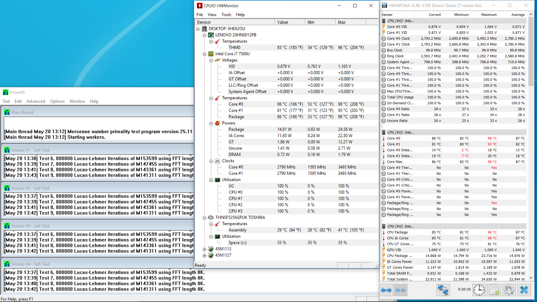Collapse the THNSF5256GPUK TOSHIBA node

[204, 218]
